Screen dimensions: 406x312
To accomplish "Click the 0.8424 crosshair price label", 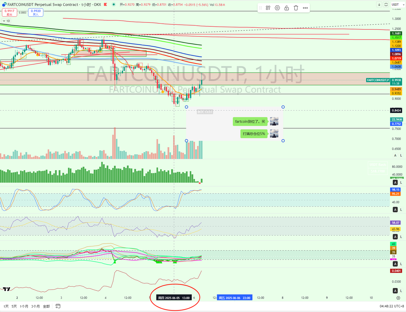I will pos(396,110).
